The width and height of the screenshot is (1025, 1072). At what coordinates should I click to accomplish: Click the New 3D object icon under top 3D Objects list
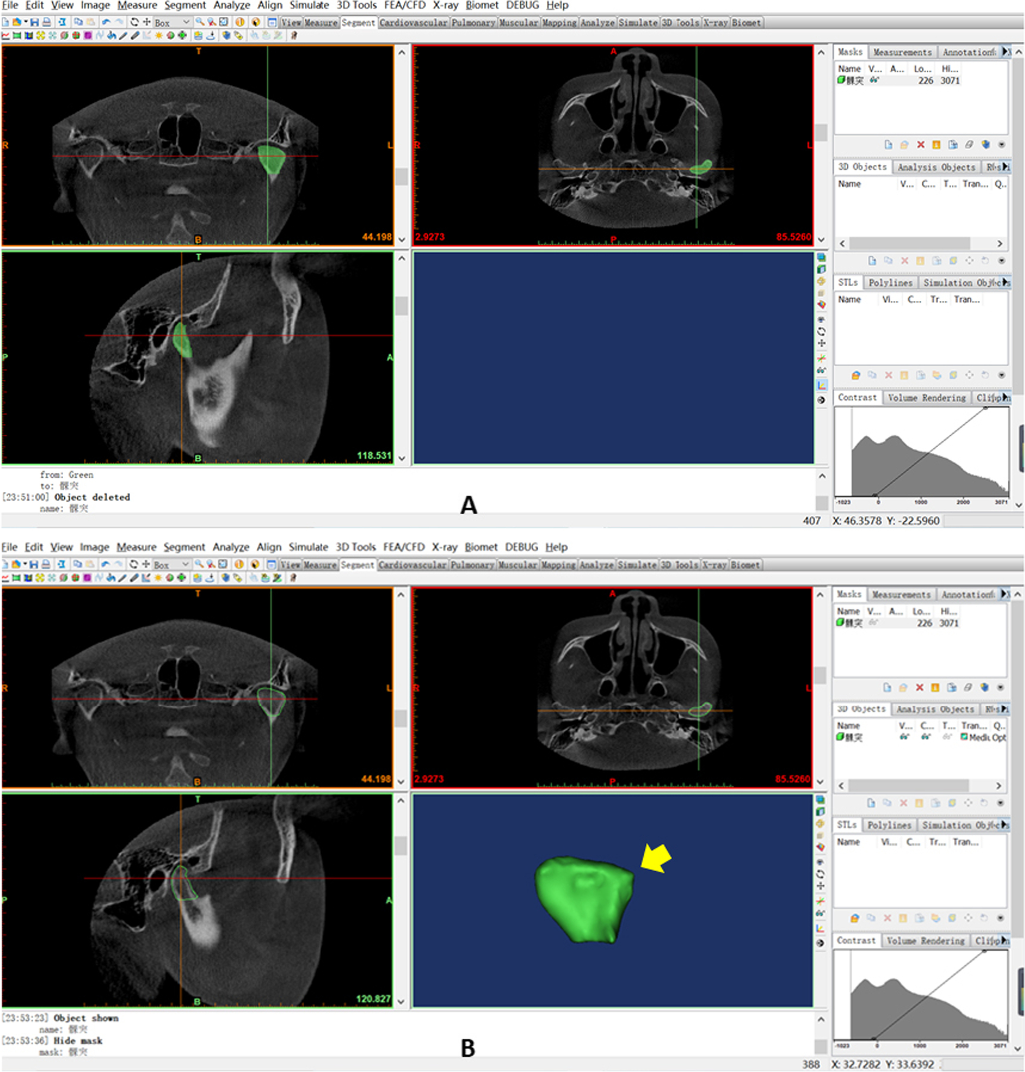[873, 261]
